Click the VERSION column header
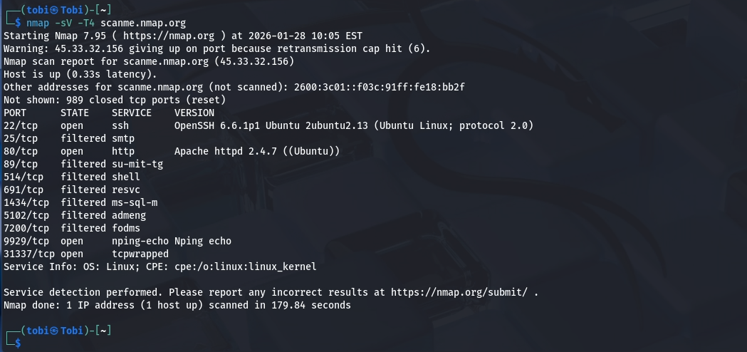 coord(194,113)
